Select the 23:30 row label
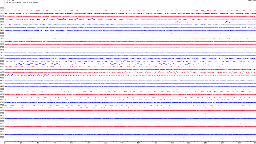This screenshot has width=256, height=144. point(2,137)
